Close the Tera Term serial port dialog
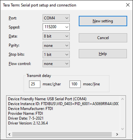Viewport: 133px width, 140px height. tap(128, 5)
